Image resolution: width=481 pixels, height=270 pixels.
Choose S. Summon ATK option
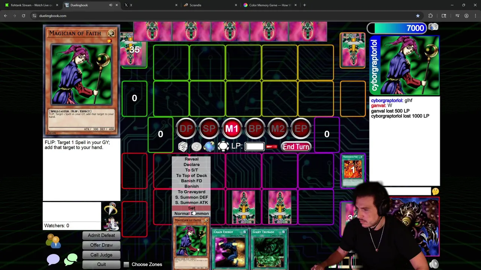[191, 202]
